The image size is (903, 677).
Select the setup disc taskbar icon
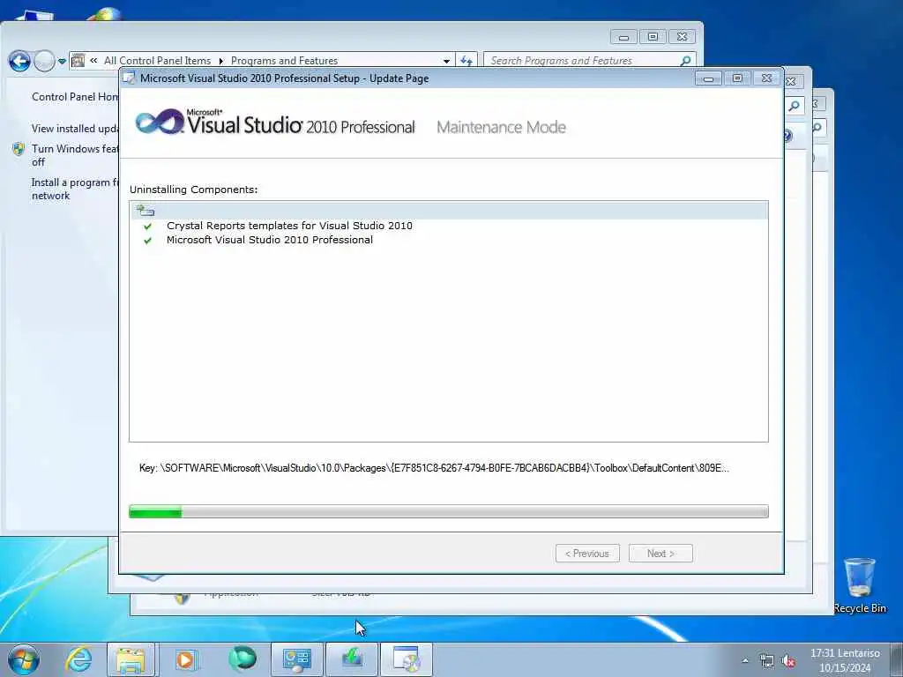[x=407, y=659]
